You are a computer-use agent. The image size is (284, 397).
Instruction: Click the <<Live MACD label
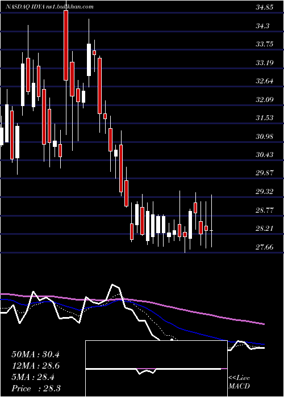(x=239, y=382)
